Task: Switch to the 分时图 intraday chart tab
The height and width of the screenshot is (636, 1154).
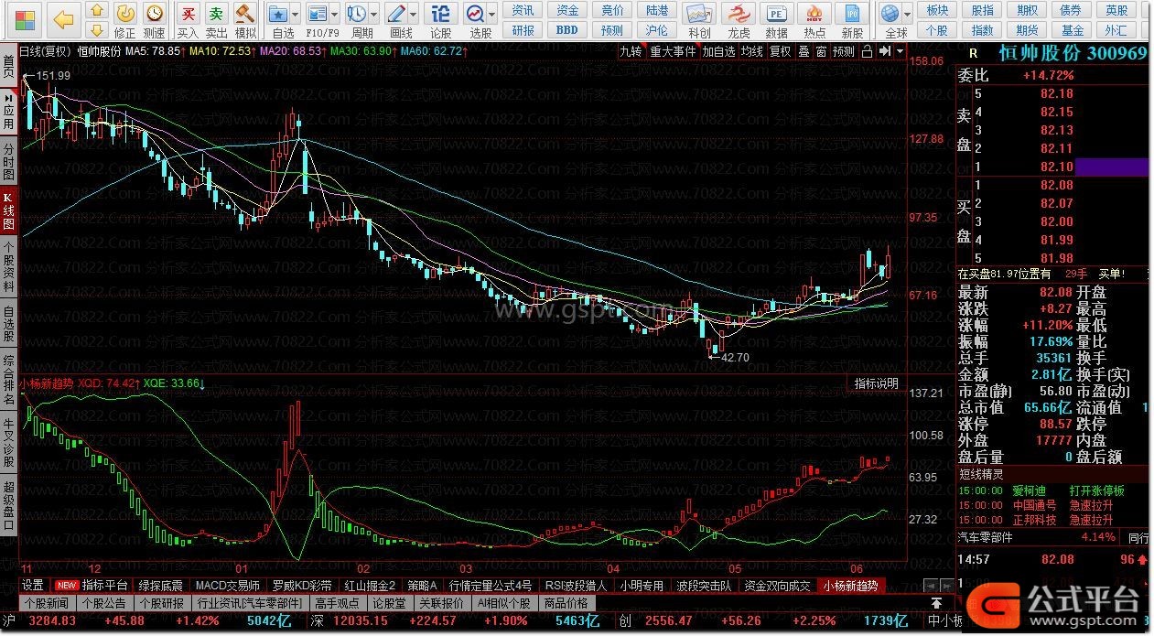Action: pyautogui.click(x=8, y=161)
